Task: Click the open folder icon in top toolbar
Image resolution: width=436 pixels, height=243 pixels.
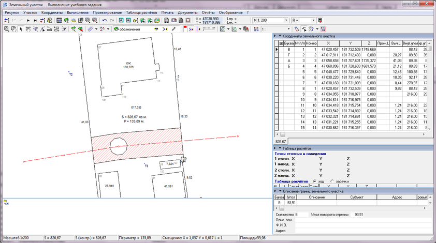Action: [157, 20]
